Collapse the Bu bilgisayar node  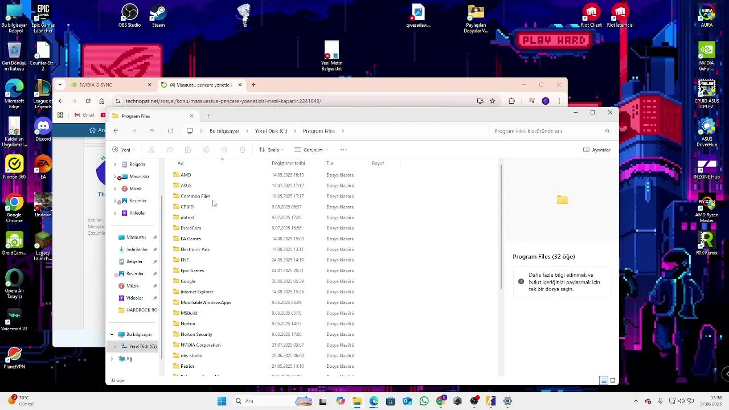coord(112,334)
